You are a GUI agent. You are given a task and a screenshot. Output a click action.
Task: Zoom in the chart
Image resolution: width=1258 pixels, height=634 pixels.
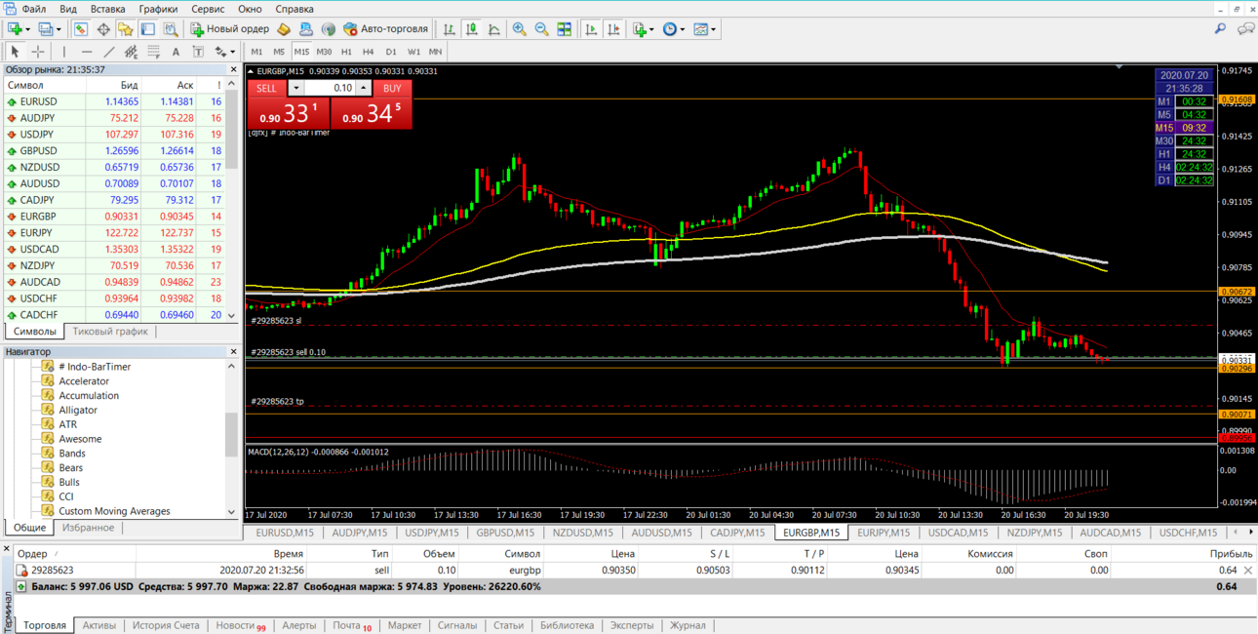(x=520, y=29)
